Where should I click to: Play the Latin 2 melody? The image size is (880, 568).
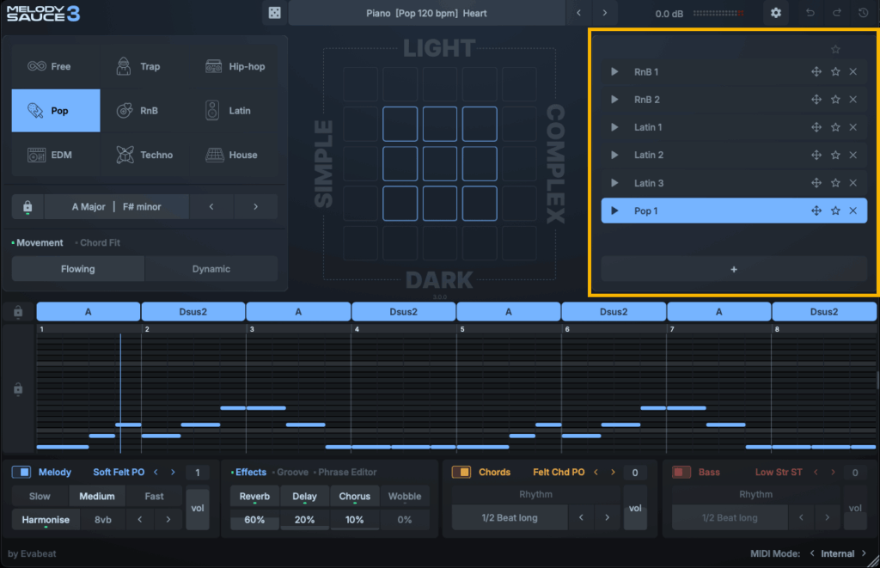point(614,155)
